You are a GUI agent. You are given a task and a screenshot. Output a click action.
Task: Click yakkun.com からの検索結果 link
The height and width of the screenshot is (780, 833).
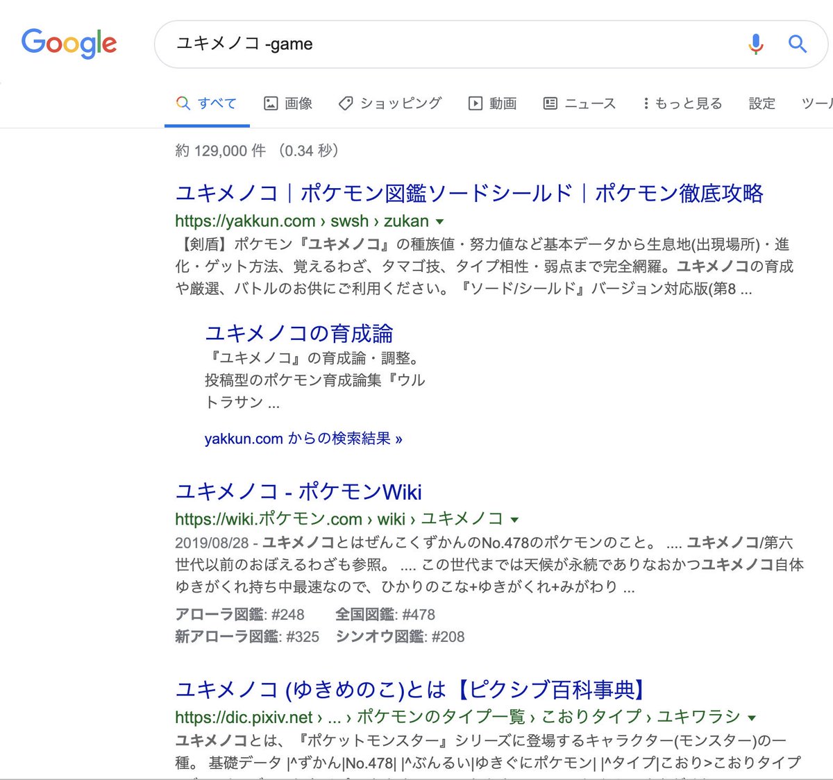pos(303,439)
